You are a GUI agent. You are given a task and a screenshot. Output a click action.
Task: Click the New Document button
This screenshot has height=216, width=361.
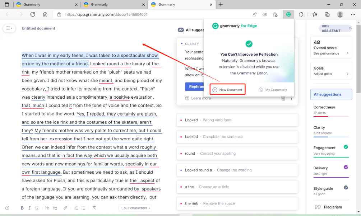click(x=227, y=89)
